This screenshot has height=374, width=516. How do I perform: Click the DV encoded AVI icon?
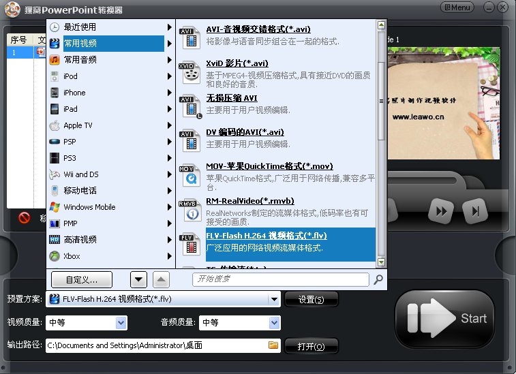point(190,141)
